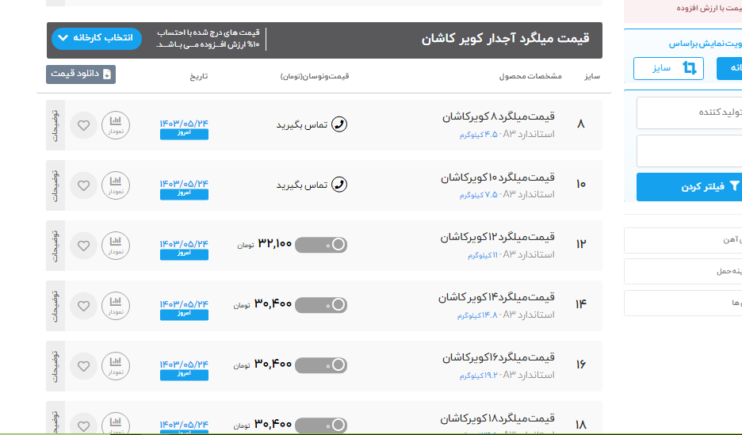Screen dimensions: 742x435
Task: Toggle the price switch for size 14 rebar
Action: [321, 304]
